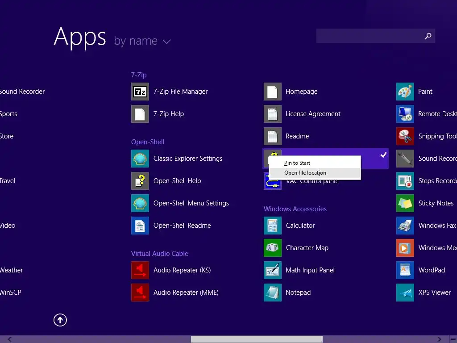Open the Sticky Notes icon
The width and height of the screenshot is (457, 343).
click(x=405, y=203)
